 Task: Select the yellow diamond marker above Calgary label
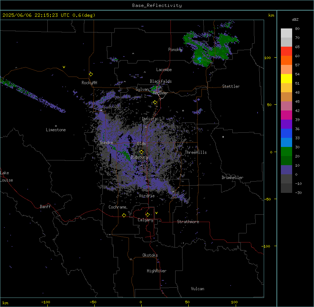pyautogui.click(x=148, y=215)
